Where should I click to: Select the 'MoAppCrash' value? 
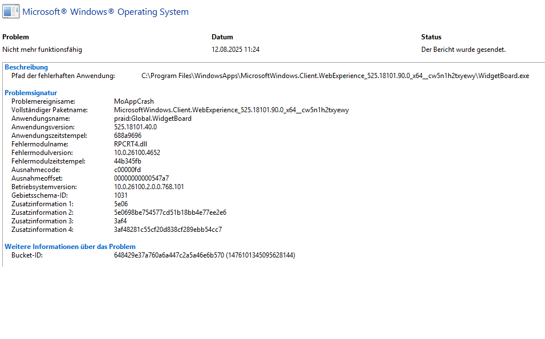pyautogui.click(x=134, y=101)
